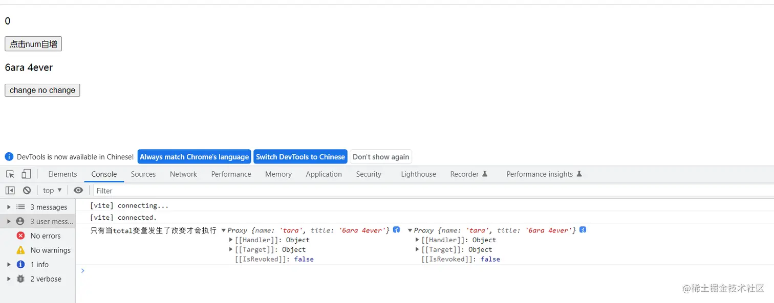774x303 pixels.
Task: Toggle the device toolbar icon
Action: (x=26, y=174)
